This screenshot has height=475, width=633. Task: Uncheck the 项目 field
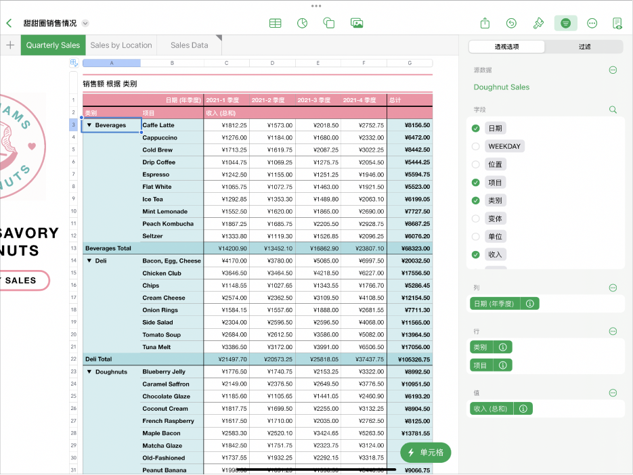(x=475, y=183)
